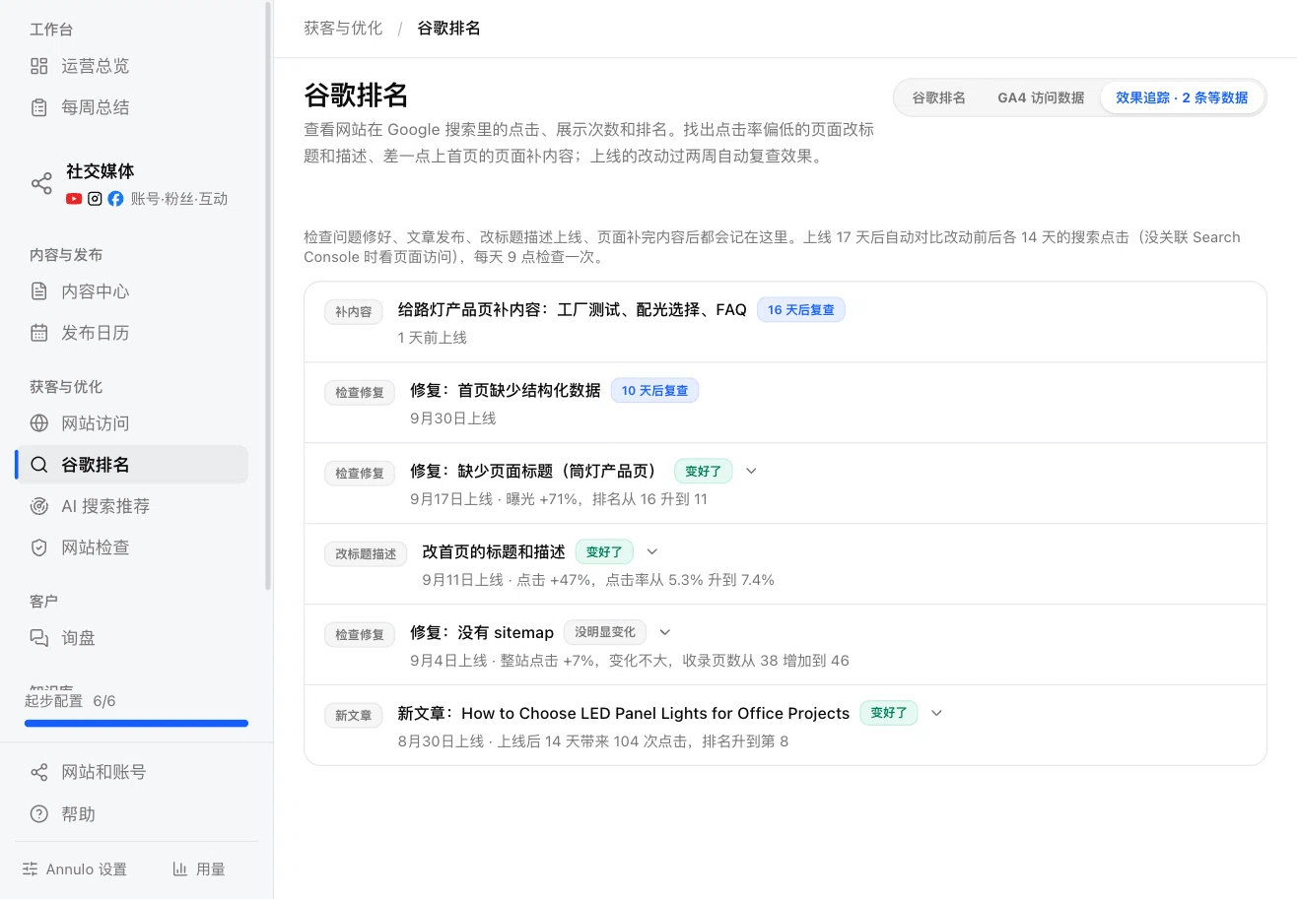
Task: Open 帮助 in the sidebar
Action: tap(131, 814)
